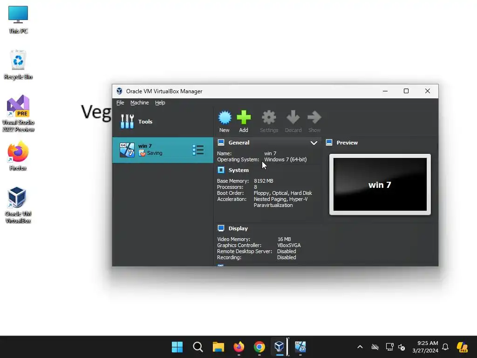Click the Show arrow toolbar icon
The image size is (477, 358).
point(314,117)
